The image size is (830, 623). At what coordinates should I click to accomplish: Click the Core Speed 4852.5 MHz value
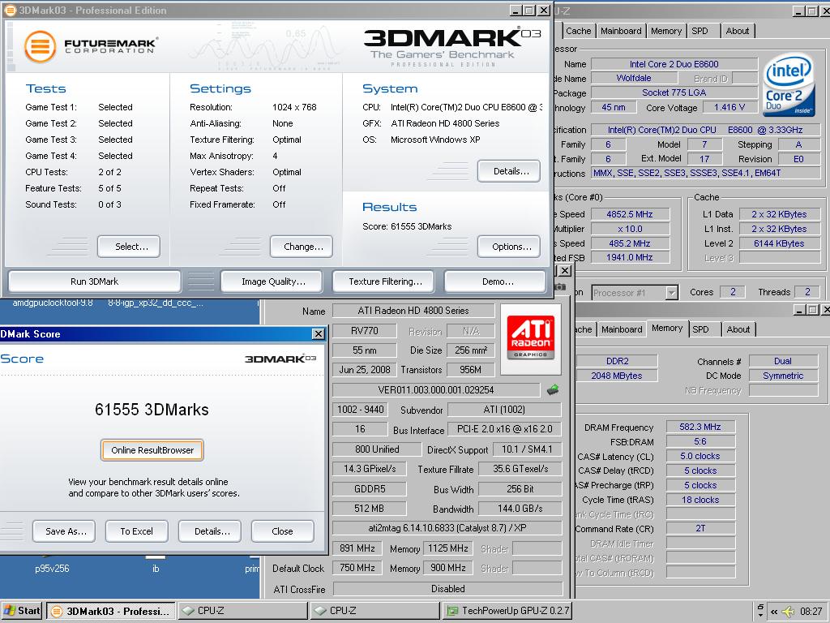pos(629,214)
